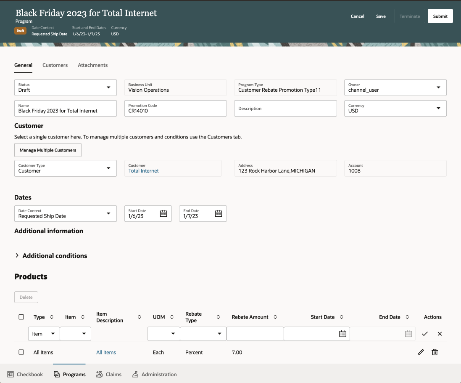Open the Date Context dropdown
461x383 pixels.
[66, 213]
